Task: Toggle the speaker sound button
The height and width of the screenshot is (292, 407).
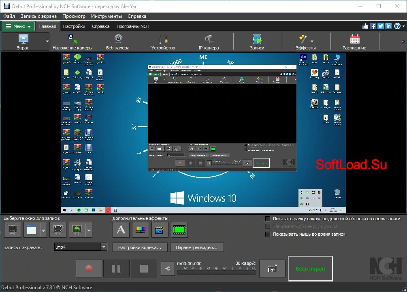Action: click(x=167, y=269)
